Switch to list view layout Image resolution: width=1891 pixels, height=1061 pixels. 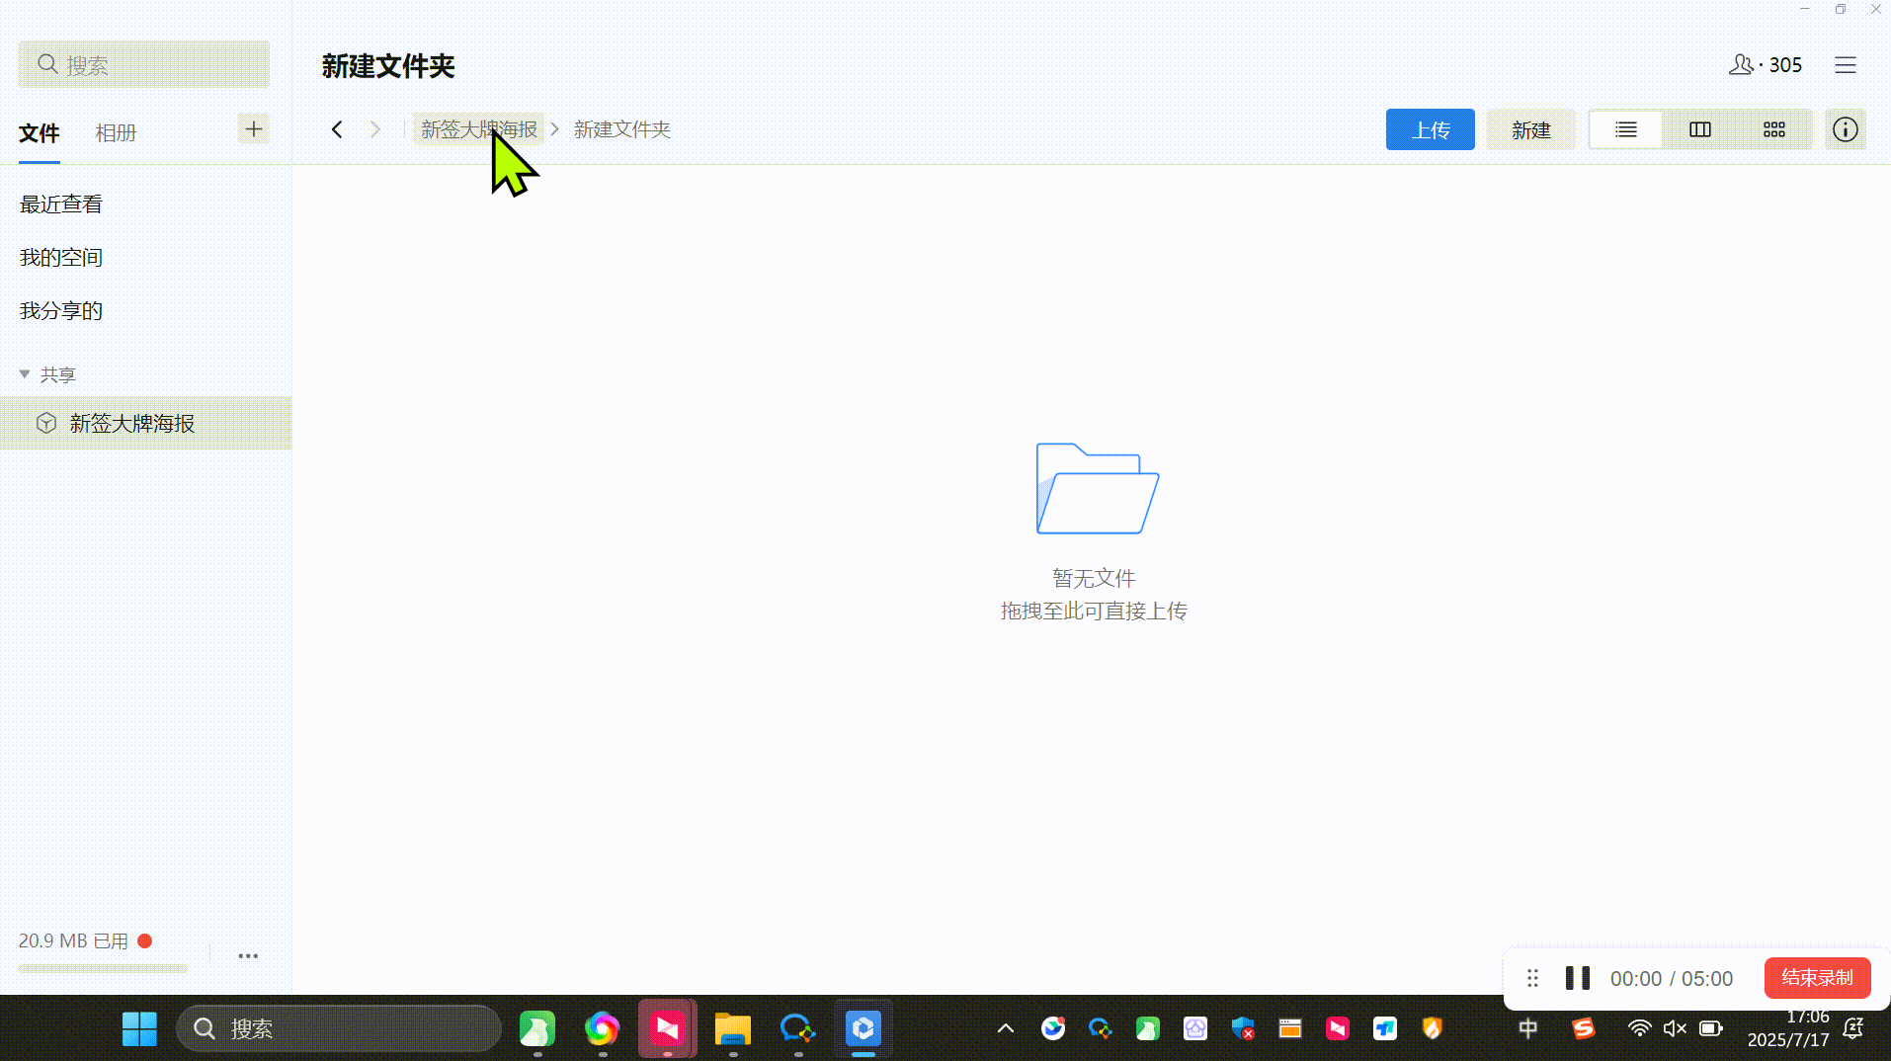pos(1625,129)
